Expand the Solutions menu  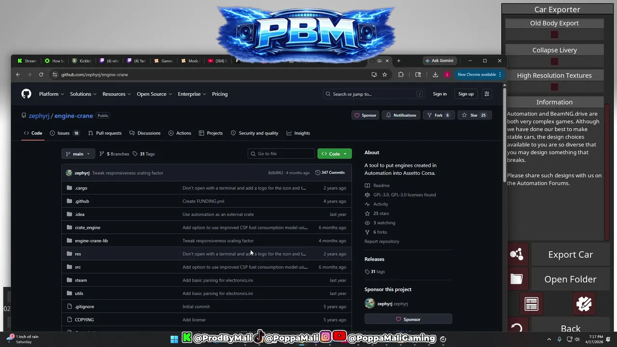pos(83,94)
